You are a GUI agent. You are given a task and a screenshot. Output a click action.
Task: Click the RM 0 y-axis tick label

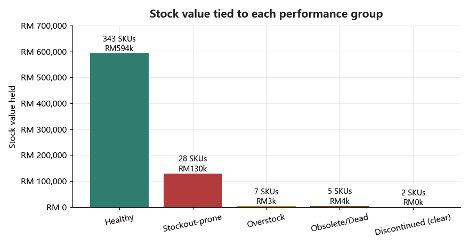56,208
